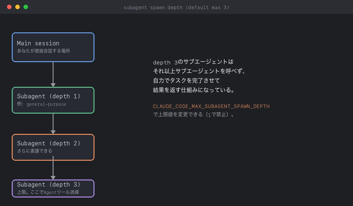Click the yellow minimize window button
Viewport: 353px width, 206px height.
click(x=17, y=7)
